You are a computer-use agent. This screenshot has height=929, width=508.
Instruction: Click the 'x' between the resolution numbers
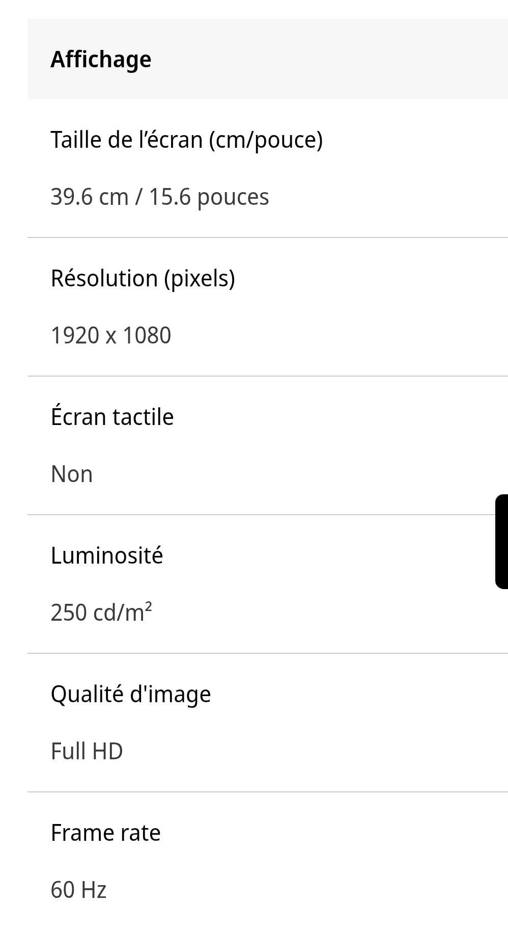point(111,337)
